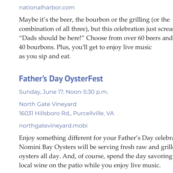173x173 pixels.
Task: Click the word 'Purcellville, VA' in address
Action: pyautogui.click(x=94, y=113)
